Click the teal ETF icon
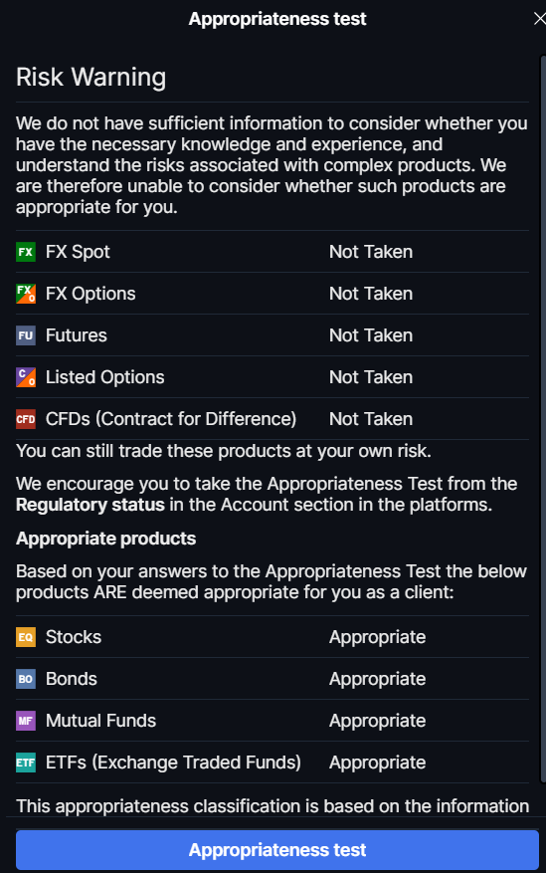The height and width of the screenshot is (873, 546). (26, 763)
